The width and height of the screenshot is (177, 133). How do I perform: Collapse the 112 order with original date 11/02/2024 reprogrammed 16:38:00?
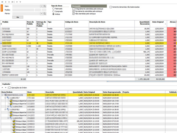5,109
